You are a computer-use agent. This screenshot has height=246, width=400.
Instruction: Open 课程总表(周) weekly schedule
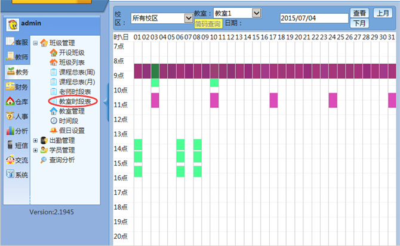coord(77,72)
